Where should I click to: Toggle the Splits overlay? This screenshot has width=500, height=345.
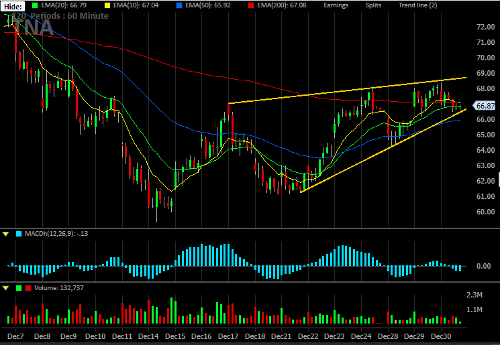pos(373,5)
